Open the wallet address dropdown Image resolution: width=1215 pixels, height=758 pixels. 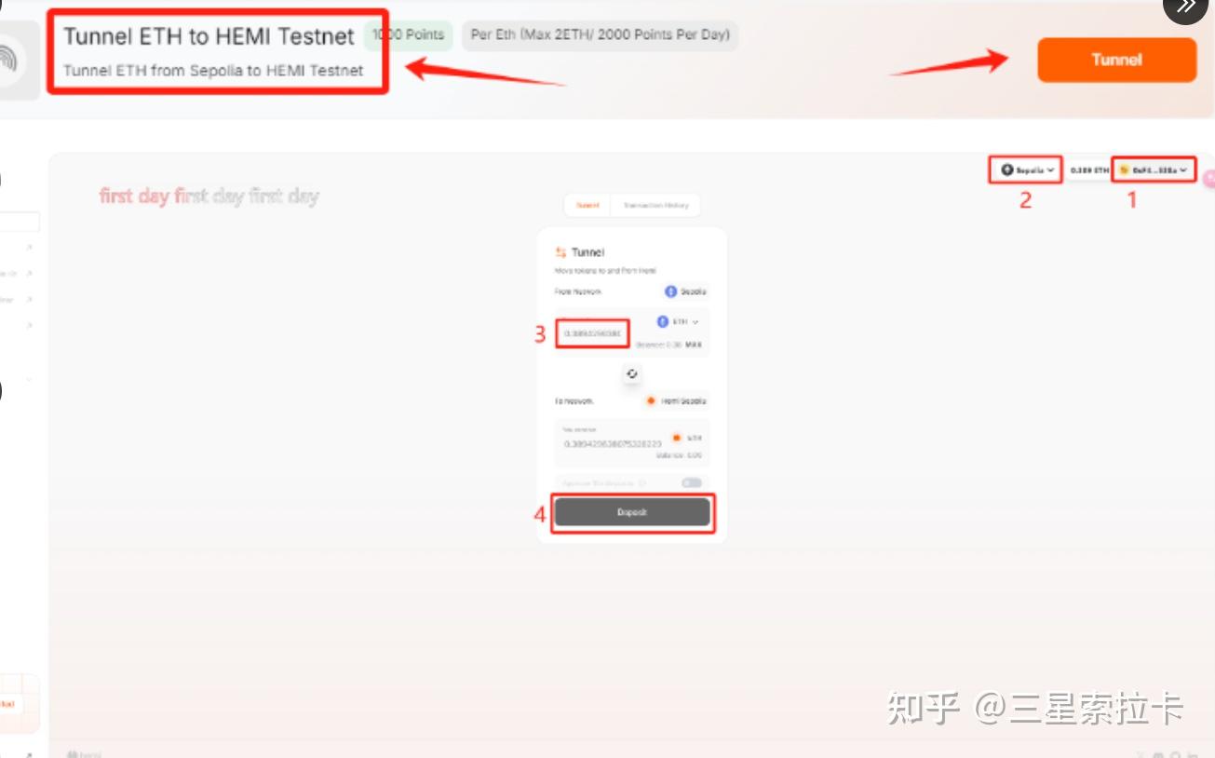coord(1154,169)
